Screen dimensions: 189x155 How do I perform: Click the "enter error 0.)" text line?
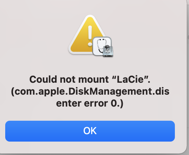coord(90,103)
